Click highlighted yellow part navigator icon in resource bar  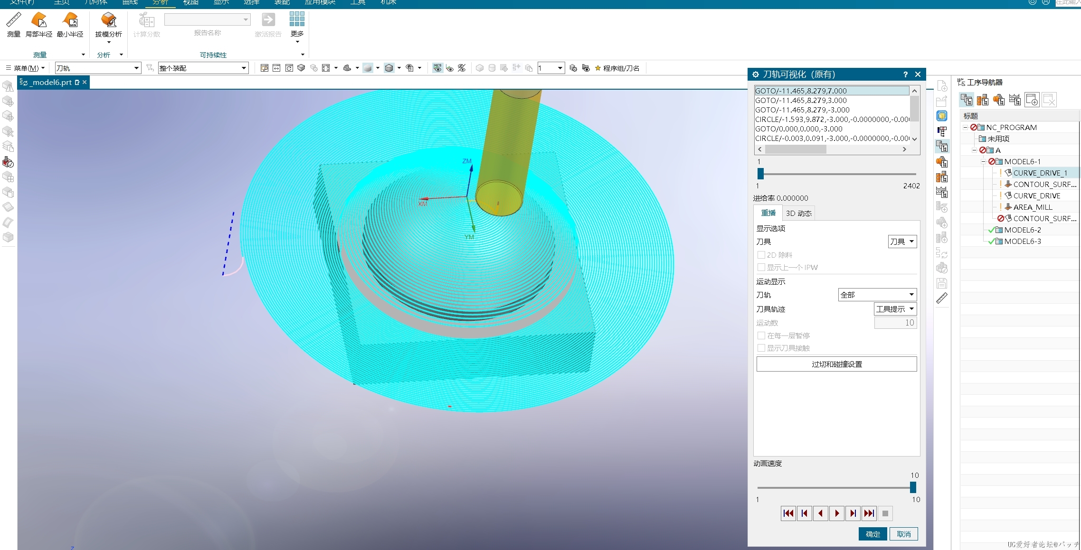tap(942, 116)
